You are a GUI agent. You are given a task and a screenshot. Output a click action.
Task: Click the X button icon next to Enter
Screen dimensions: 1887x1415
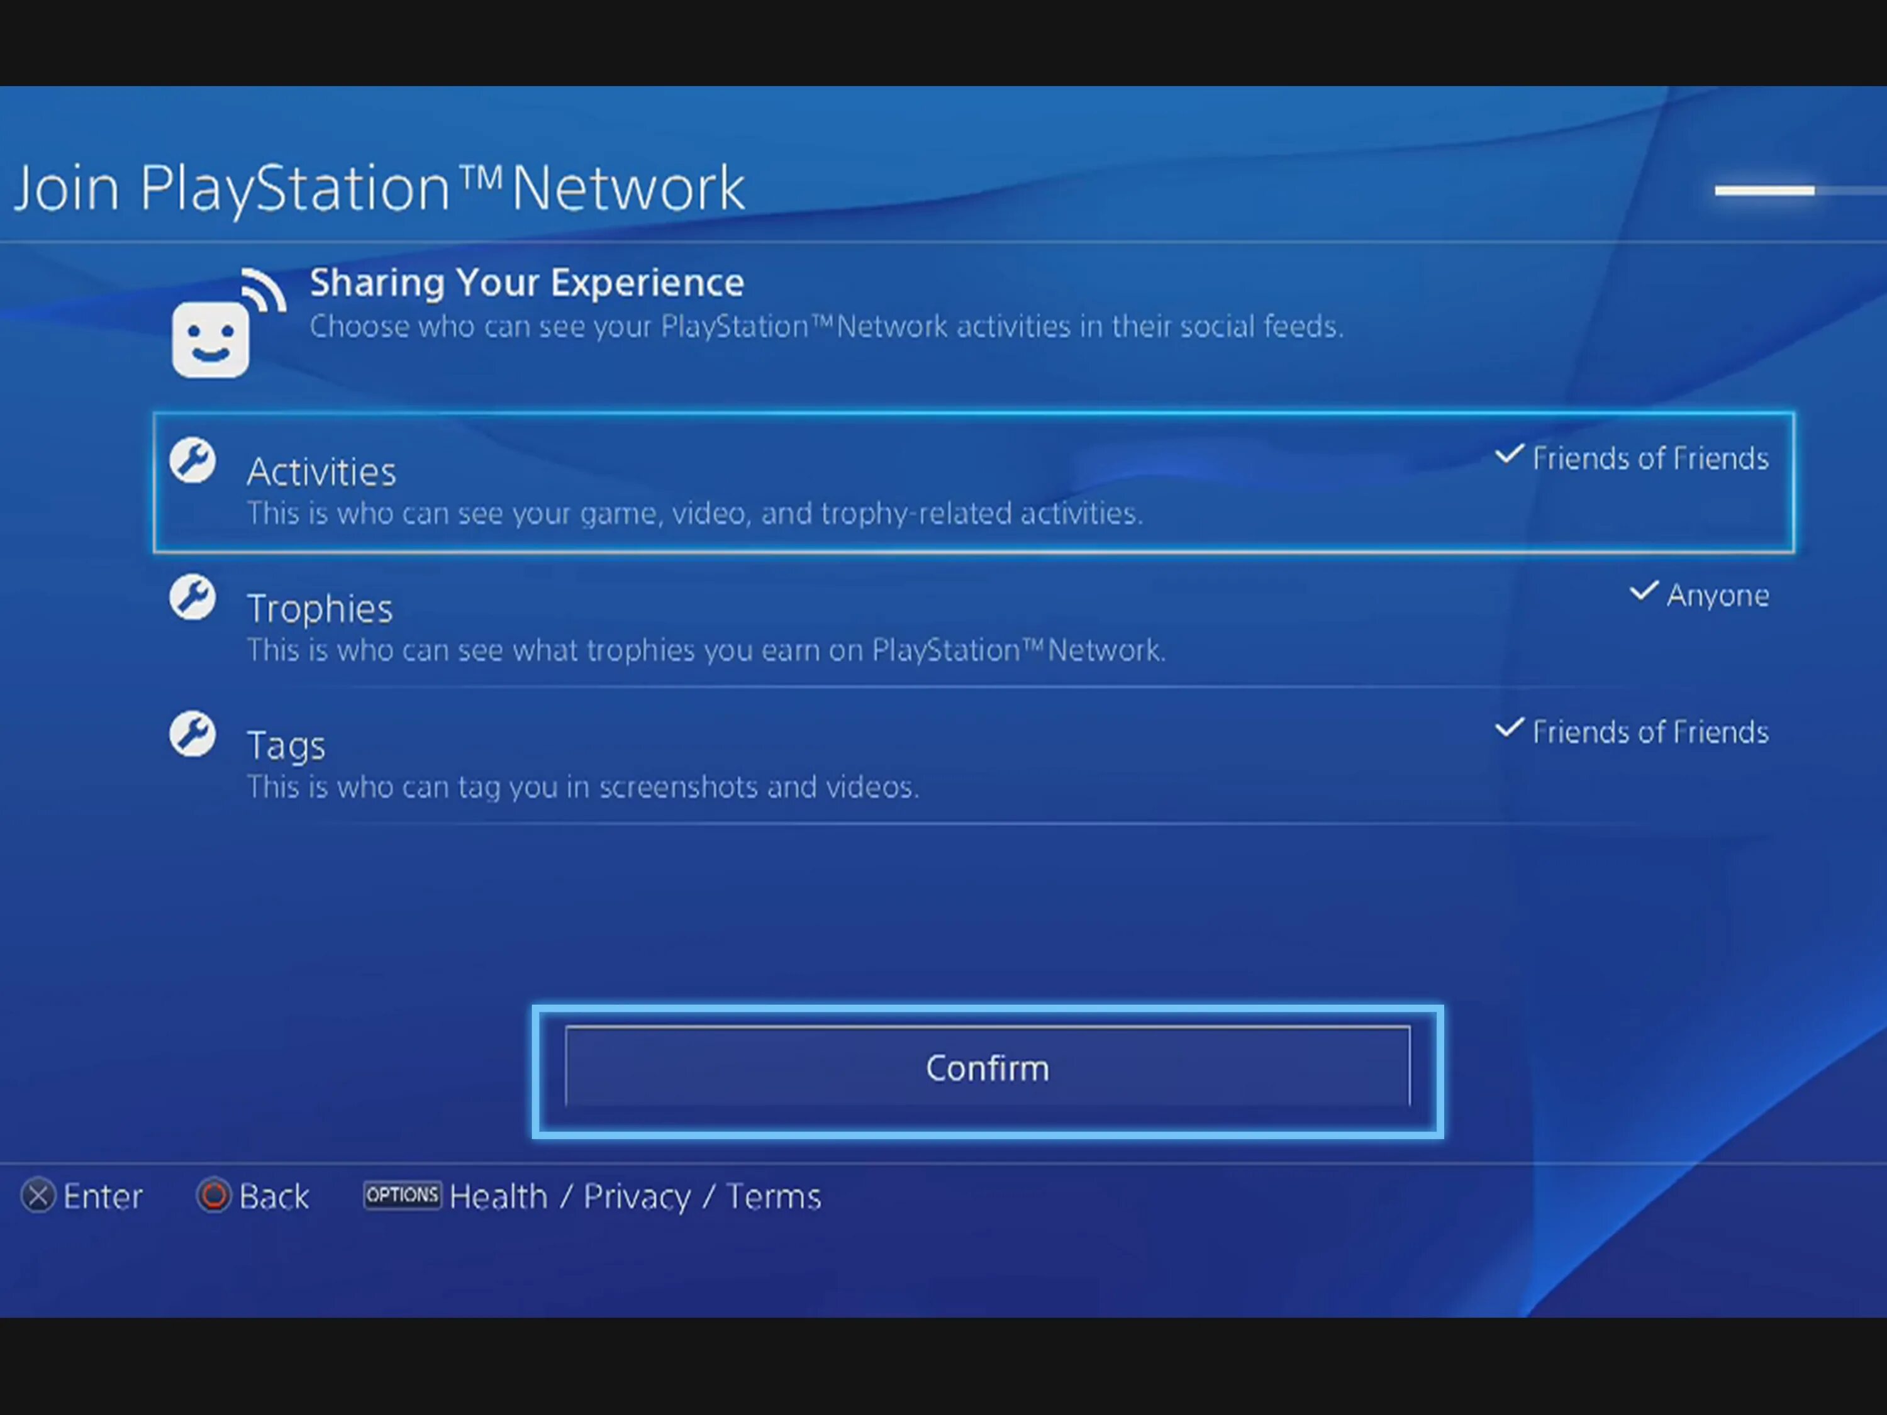pyautogui.click(x=38, y=1196)
